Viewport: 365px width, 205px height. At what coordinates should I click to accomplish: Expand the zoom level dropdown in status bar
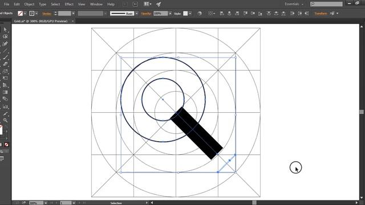tap(46, 203)
